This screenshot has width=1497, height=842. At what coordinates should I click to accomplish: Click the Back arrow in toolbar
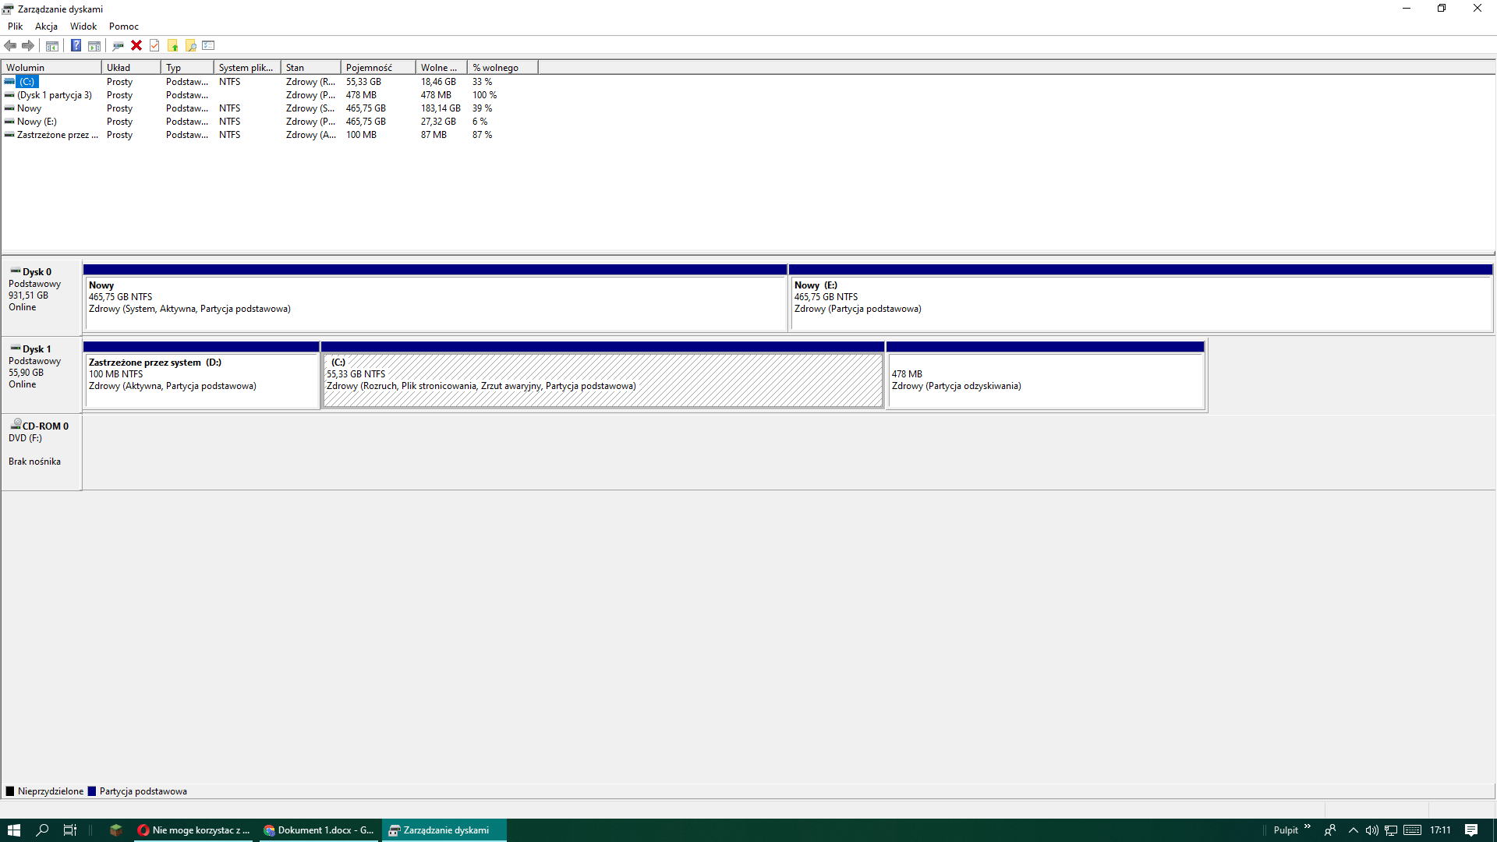pos(10,45)
